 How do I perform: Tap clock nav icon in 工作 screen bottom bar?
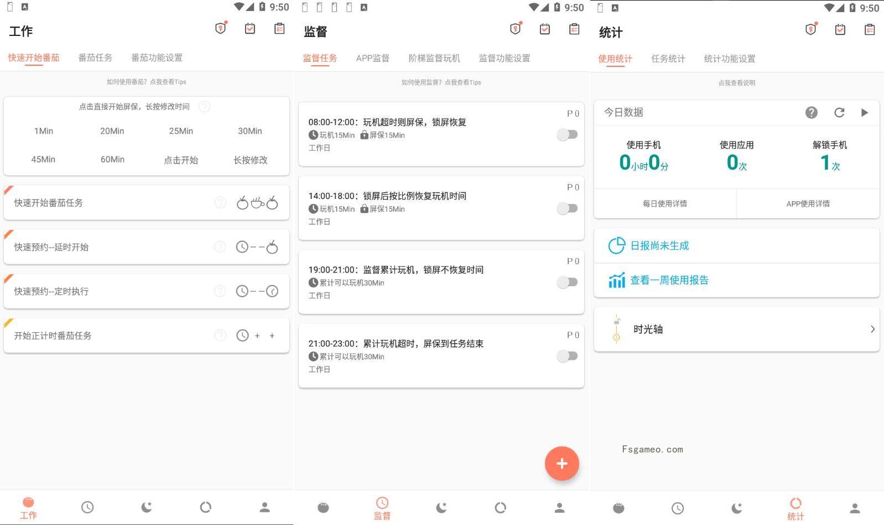(x=87, y=507)
